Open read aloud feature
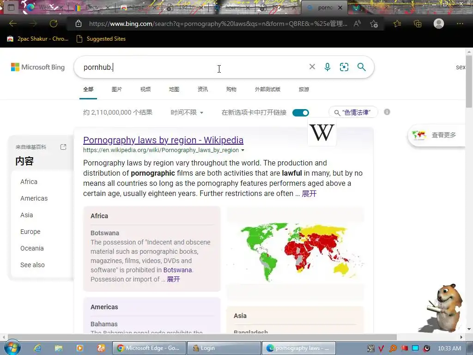Image resolution: width=473 pixels, height=355 pixels. tap(357, 24)
